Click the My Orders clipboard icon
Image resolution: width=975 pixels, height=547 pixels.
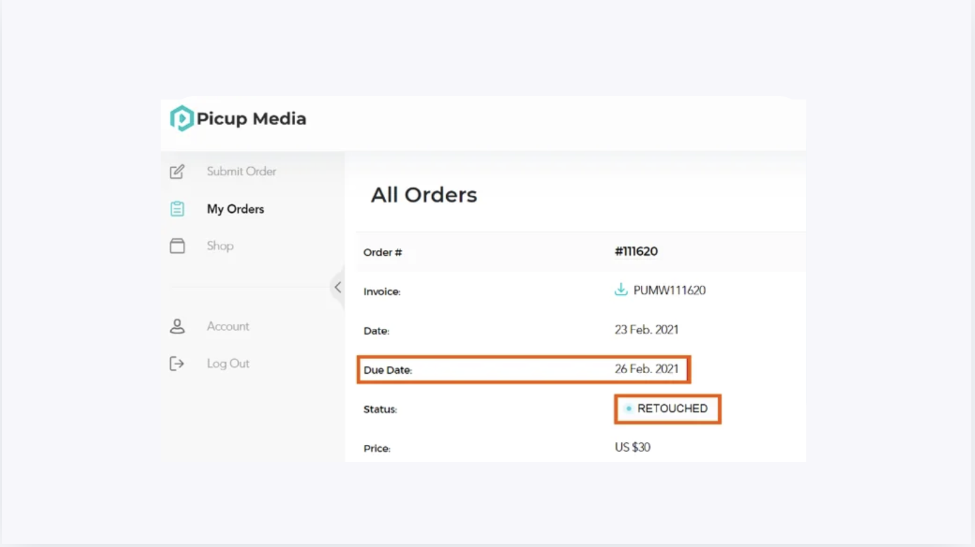177,209
